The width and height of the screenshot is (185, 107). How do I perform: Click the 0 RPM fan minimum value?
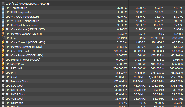tap(142, 38)
